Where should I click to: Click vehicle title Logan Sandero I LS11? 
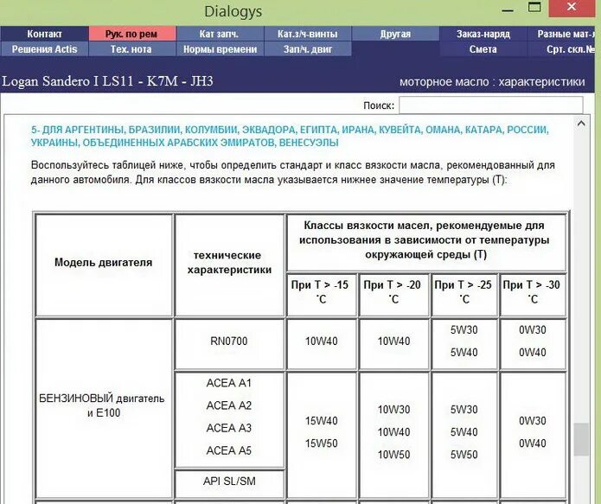coord(107,81)
